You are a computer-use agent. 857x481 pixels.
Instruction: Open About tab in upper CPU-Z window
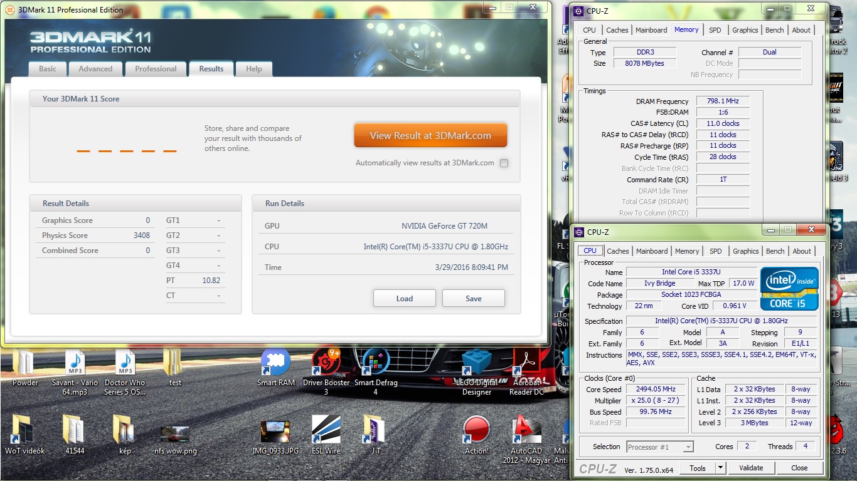801,30
